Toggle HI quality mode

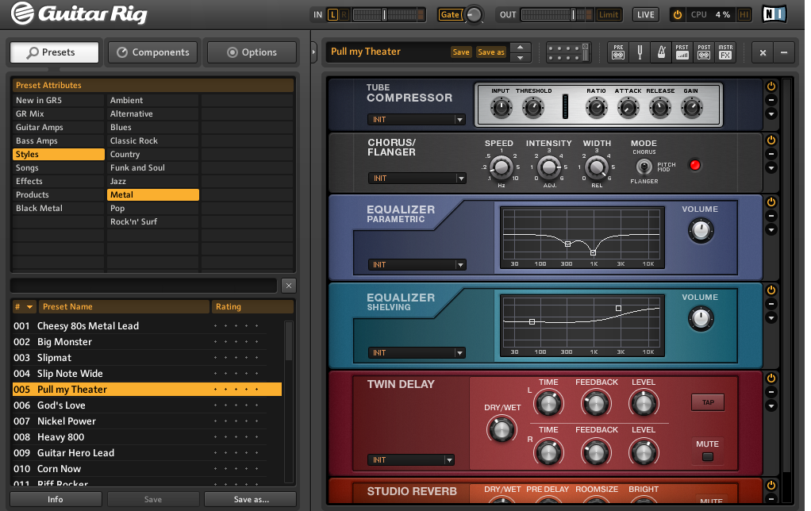click(x=744, y=14)
